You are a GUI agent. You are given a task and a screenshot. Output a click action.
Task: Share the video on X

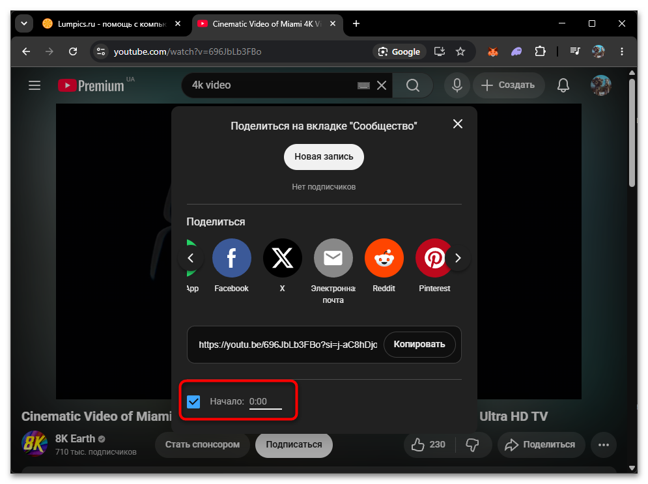(x=282, y=258)
